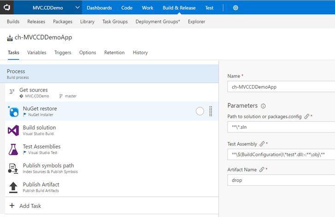Switch to the Triggers tab

click(x=63, y=52)
